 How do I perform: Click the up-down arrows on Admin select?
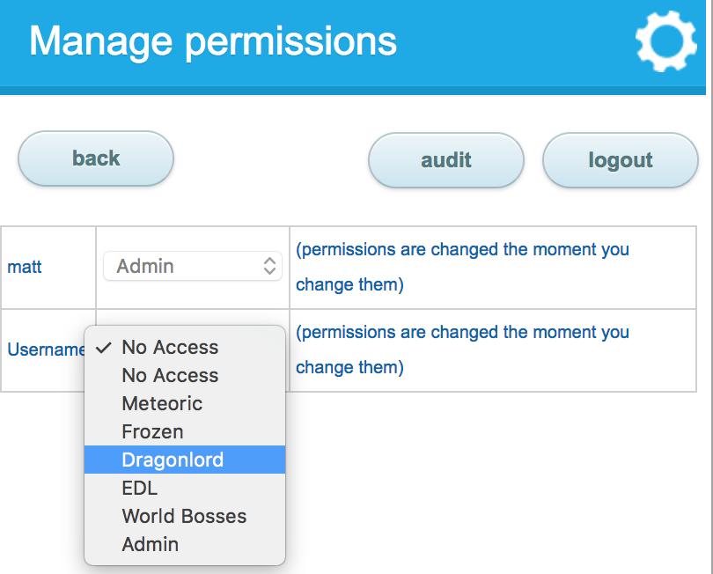(x=269, y=266)
